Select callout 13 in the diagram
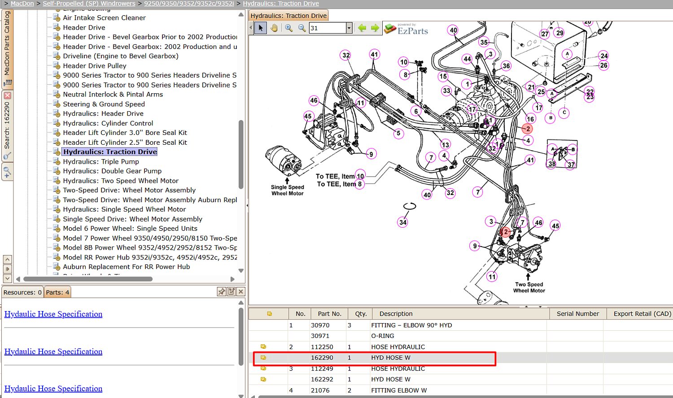The image size is (673, 398). click(446, 144)
